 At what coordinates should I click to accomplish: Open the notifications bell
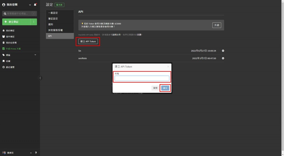[35, 5]
